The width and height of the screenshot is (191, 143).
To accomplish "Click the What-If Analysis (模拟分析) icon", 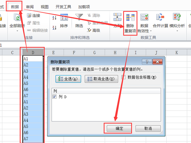I will click(x=177, y=17).
